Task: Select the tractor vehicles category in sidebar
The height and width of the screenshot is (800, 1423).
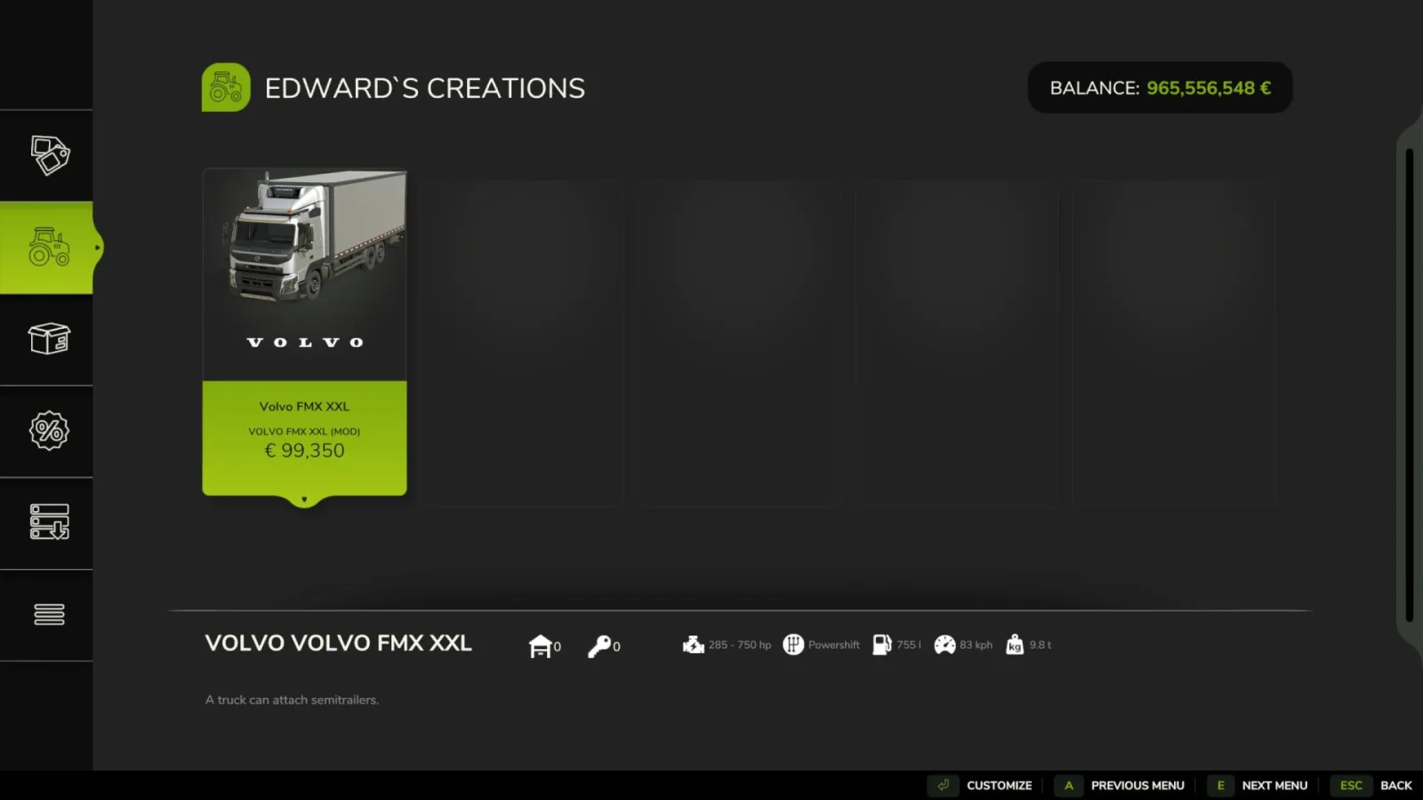Action: 48,247
